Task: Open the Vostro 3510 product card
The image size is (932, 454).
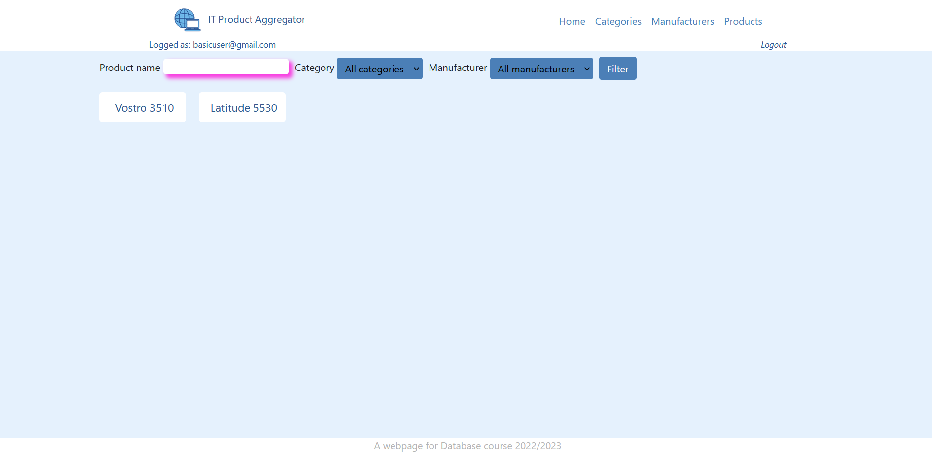Action: click(143, 107)
